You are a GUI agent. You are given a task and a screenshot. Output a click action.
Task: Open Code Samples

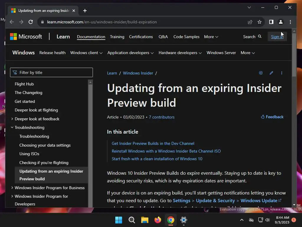[x=186, y=37]
